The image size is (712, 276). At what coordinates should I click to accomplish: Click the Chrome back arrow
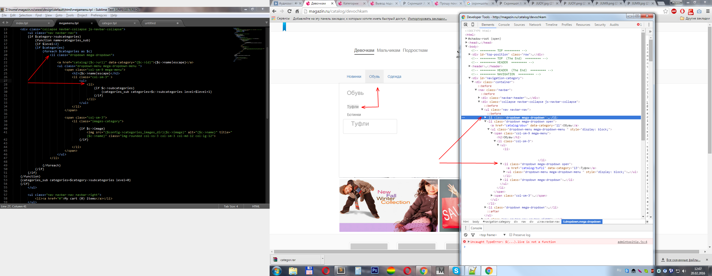click(274, 11)
